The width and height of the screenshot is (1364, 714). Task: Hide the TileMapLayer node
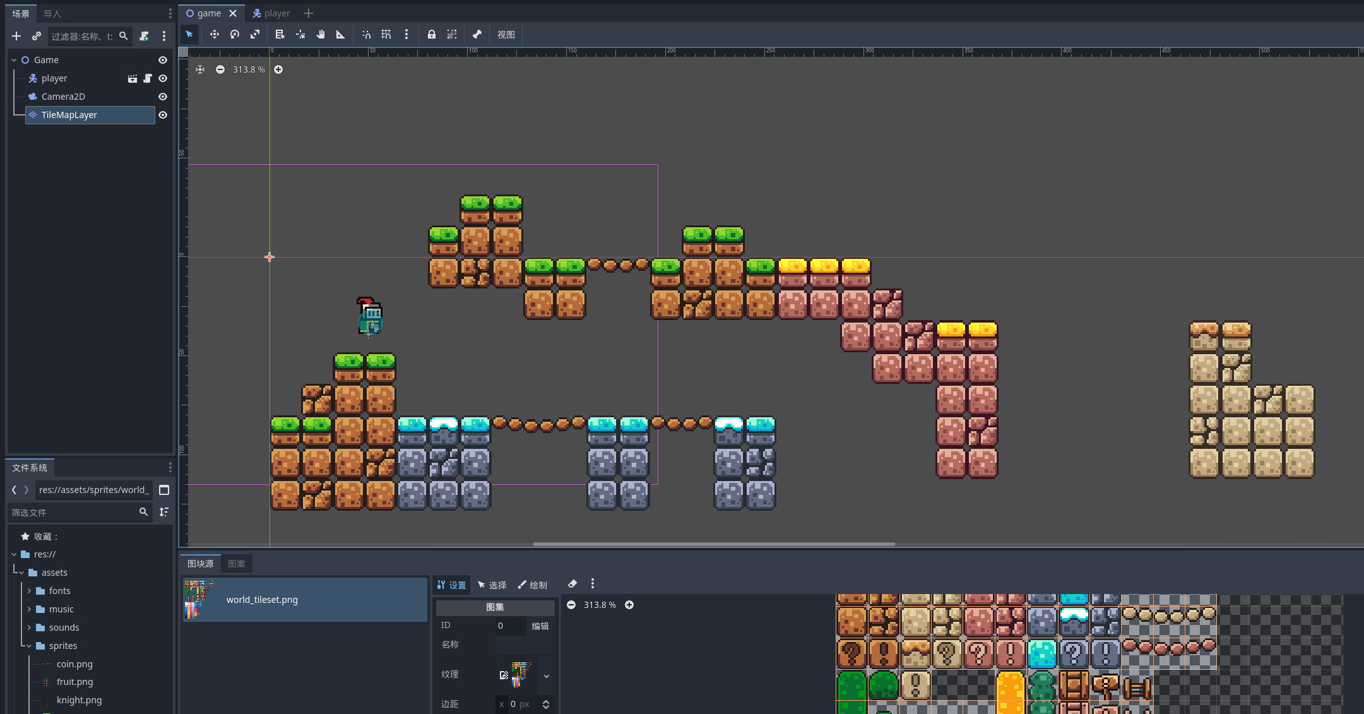click(x=163, y=115)
